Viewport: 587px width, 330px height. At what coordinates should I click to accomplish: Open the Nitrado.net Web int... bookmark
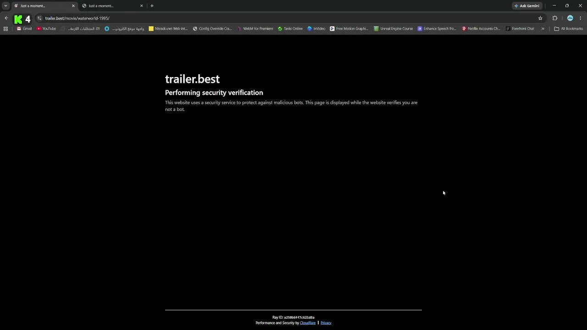pyautogui.click(x=168, y=28)
